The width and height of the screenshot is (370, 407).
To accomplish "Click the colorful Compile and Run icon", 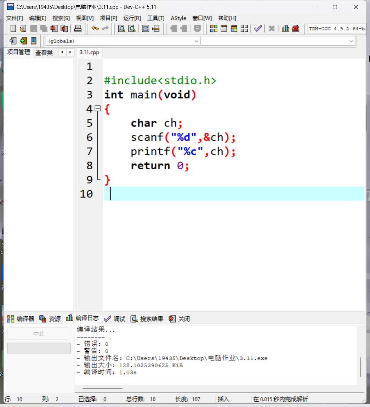I will pyautogui.click(x=234, y=29).
